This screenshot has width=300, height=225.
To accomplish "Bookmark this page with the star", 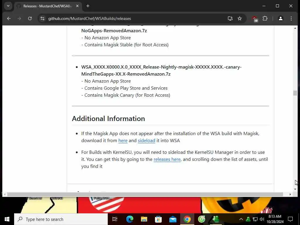I will (240, 18).
